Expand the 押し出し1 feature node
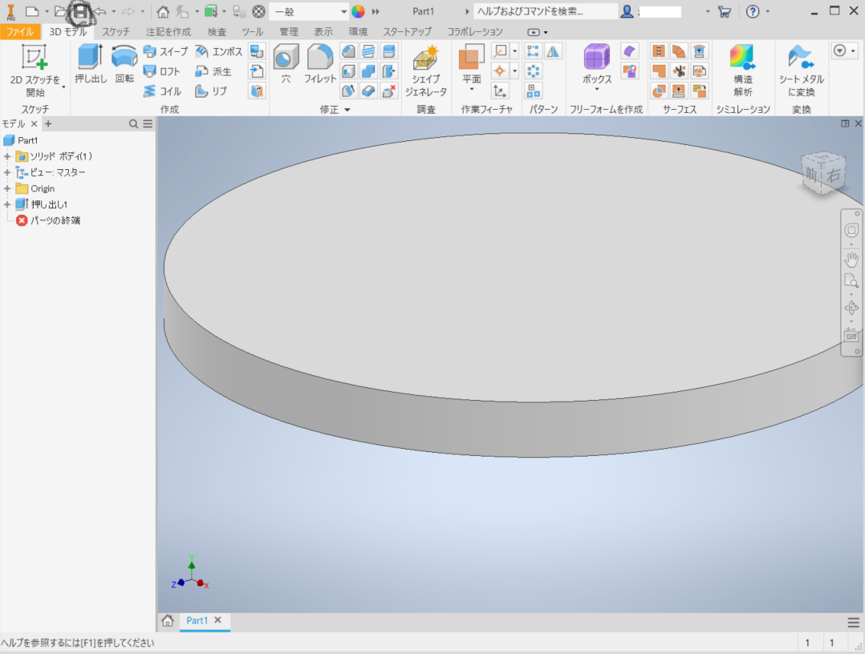 (7, 204)
